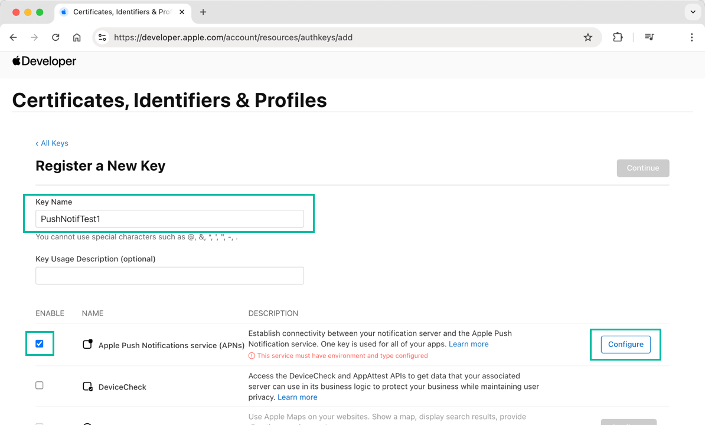Image resolution: width=705 pixels, height=425 pixels.
Task: Open APNs Learn more link
Action: point(468,344)
